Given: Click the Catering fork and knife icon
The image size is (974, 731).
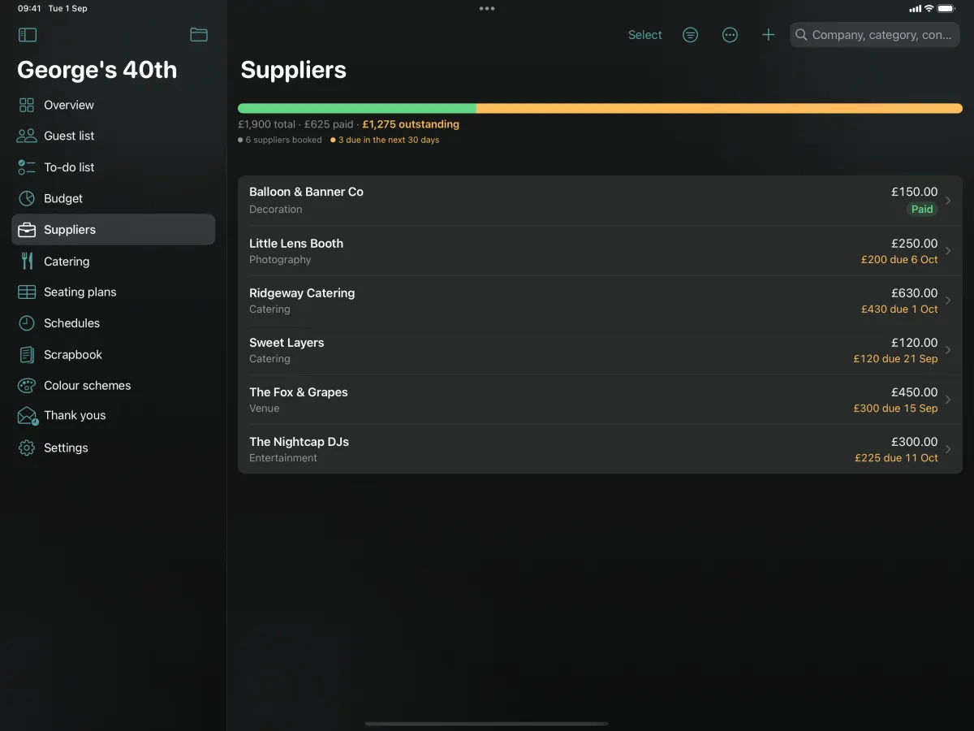Looking at the screenshot, I should click(27, 261).
